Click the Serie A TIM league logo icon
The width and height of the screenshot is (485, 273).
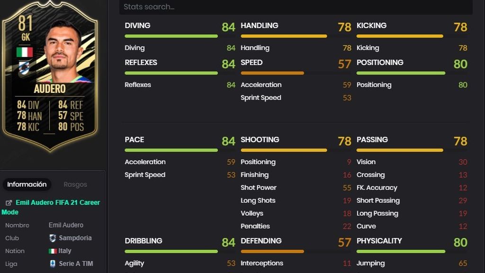click(x=53, y=264)
